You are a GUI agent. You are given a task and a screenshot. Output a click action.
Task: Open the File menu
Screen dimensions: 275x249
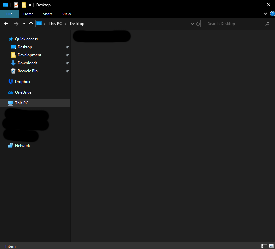pos(9,14)
